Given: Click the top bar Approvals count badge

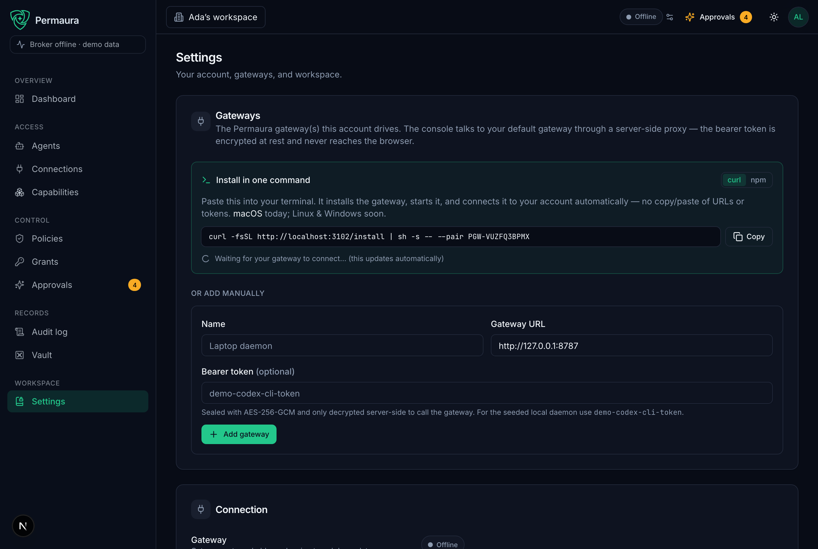Looking at the screenshot, I should (746, 17).
